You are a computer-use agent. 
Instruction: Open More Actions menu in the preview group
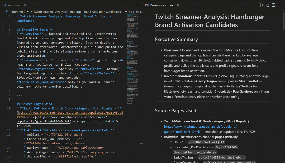pos(280,5)
